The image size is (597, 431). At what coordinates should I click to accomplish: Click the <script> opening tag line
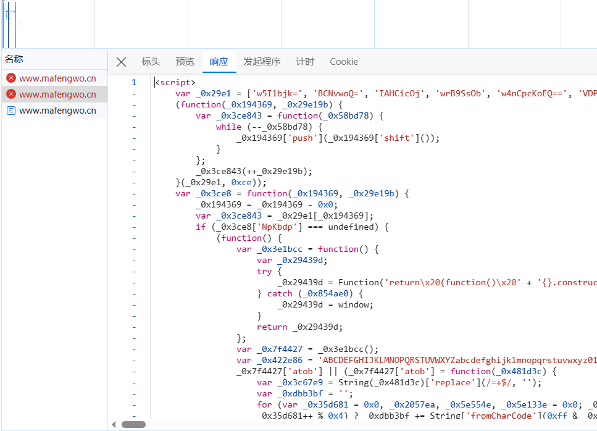pos(175,82)
